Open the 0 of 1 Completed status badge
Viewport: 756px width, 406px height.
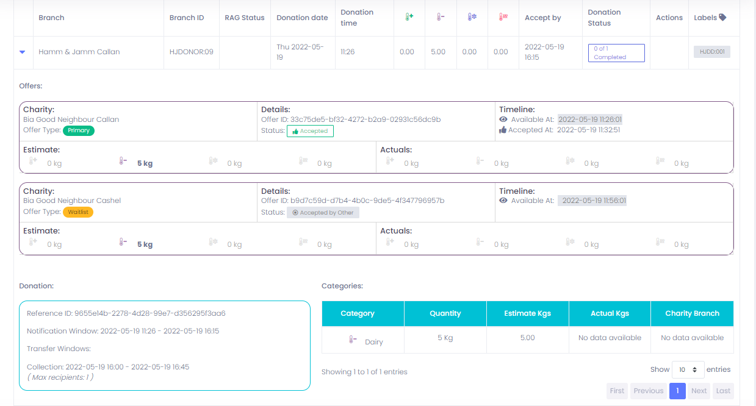pyautogui.click(x=616, y=52)
